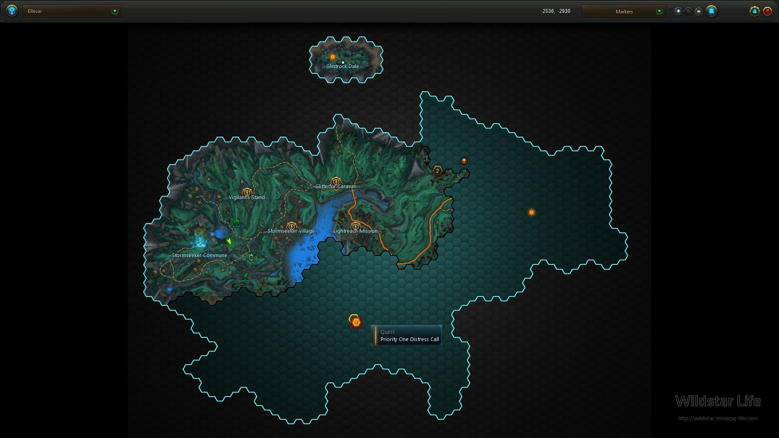This screenshot has width=779, height=438.
Task: Click the Glintrock Dale label
Action: tap(342, 67)
